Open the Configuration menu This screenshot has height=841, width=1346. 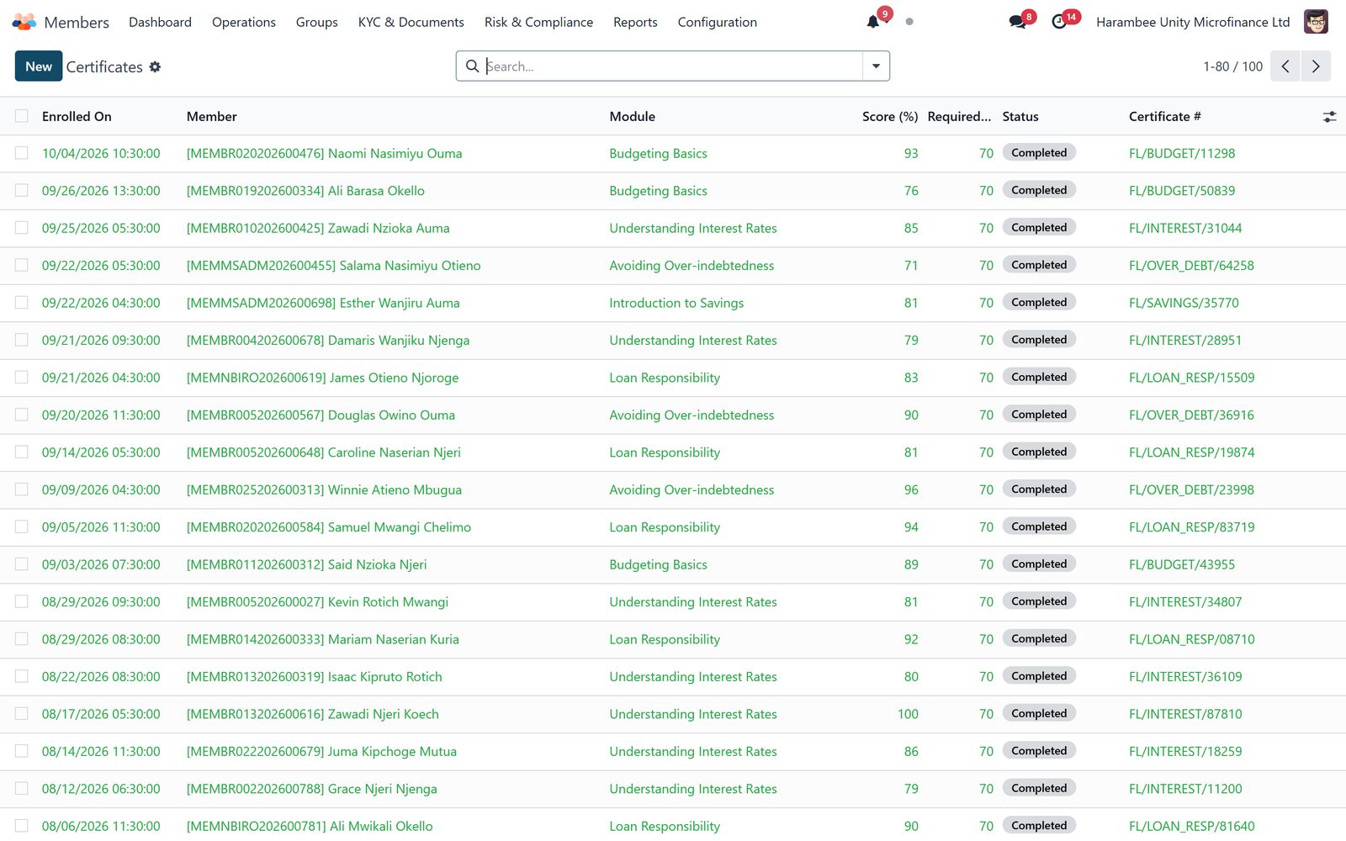click(718, 22)
